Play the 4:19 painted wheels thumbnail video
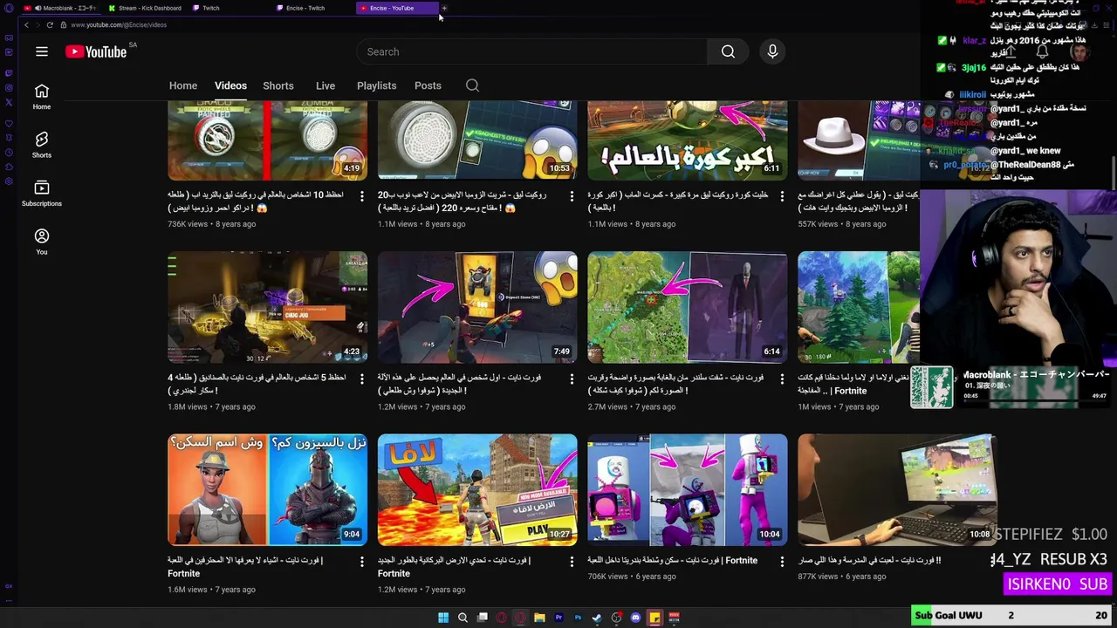 point(268,140)
